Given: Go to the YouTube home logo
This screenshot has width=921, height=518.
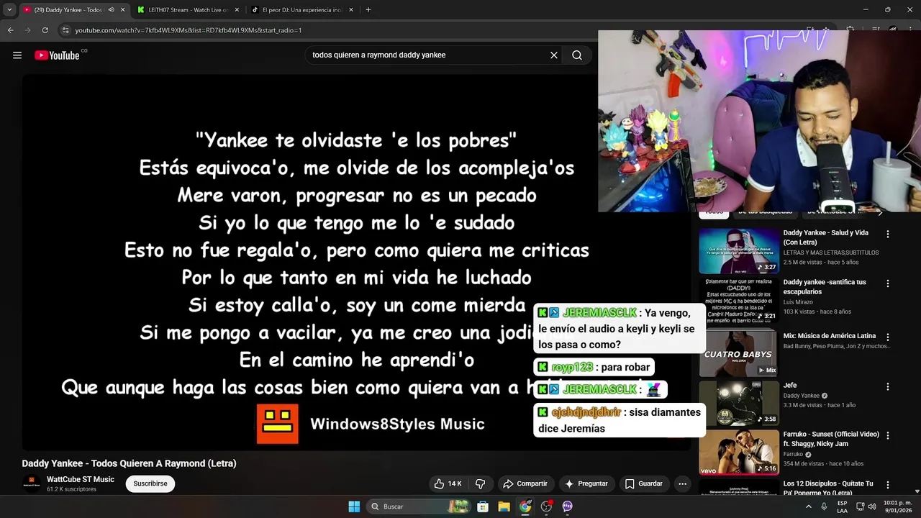Looking at the screenshot, I should click(57, 55).
